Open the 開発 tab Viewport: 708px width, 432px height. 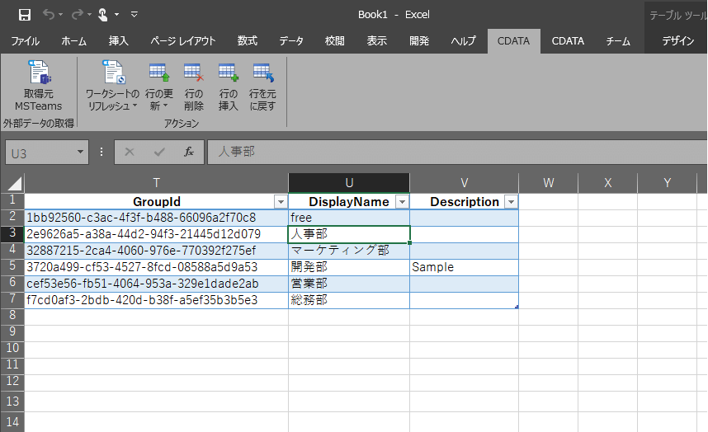point(419,41)
